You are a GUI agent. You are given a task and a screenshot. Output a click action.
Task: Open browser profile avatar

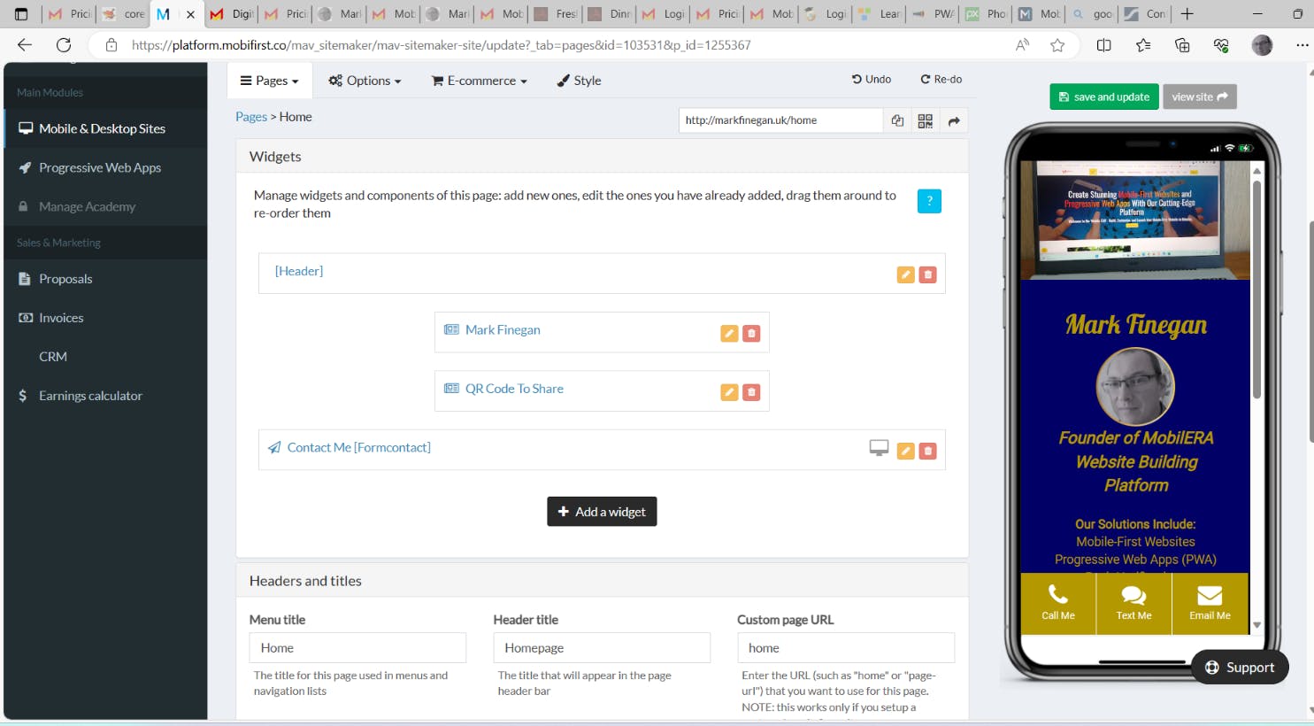click(x=1262, y=45)
